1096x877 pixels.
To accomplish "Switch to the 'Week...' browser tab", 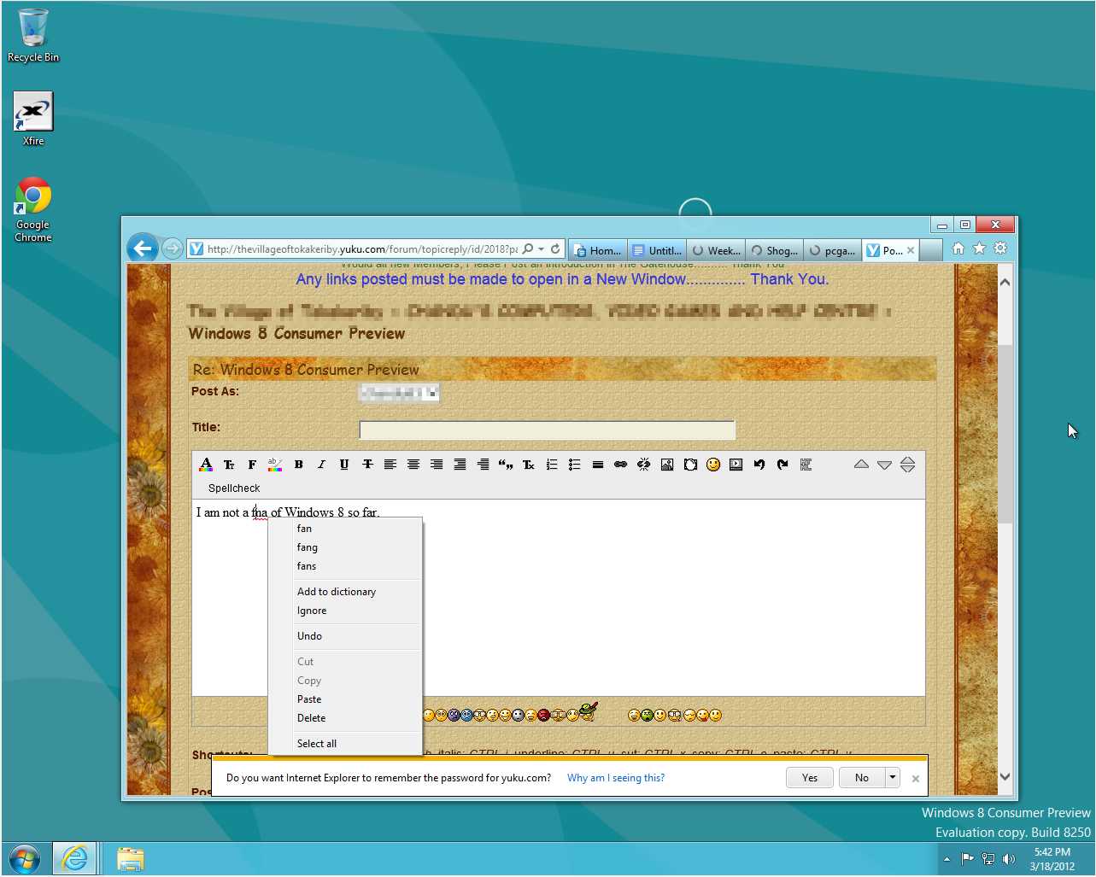I will pos(716,250).
